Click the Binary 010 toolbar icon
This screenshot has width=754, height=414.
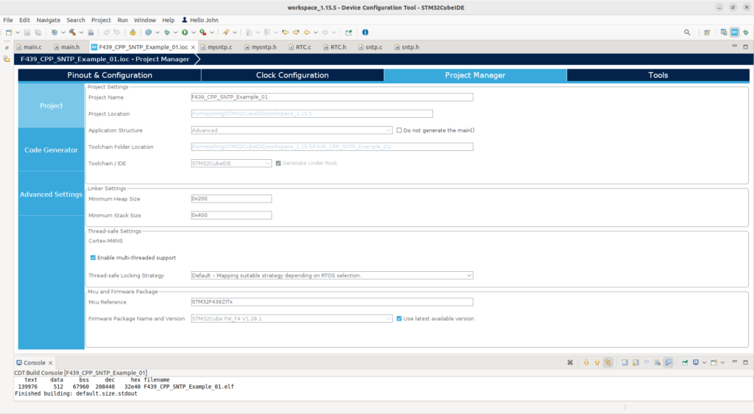point(91,32)
